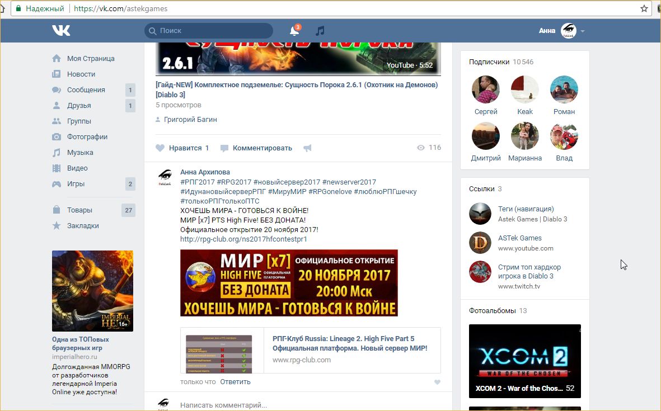This screenshot has height=411, width=661.
Task: Like the video post via Нравится
Action: (182, 148)
